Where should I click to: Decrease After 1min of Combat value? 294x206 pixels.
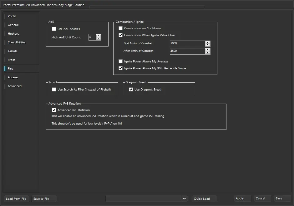[208, 52]
